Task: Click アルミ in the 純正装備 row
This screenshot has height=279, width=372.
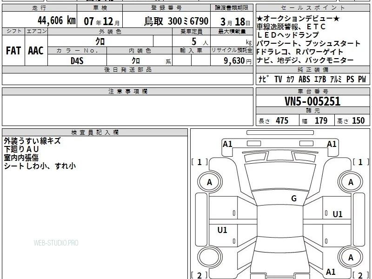Action: (x=336, y=79)
